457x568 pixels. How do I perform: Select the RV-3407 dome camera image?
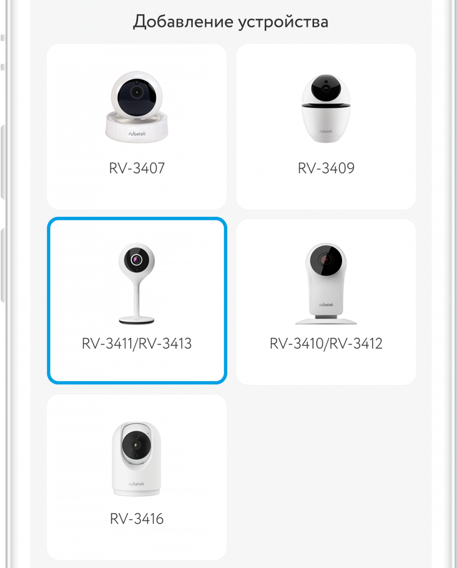(x=137, y=106)
